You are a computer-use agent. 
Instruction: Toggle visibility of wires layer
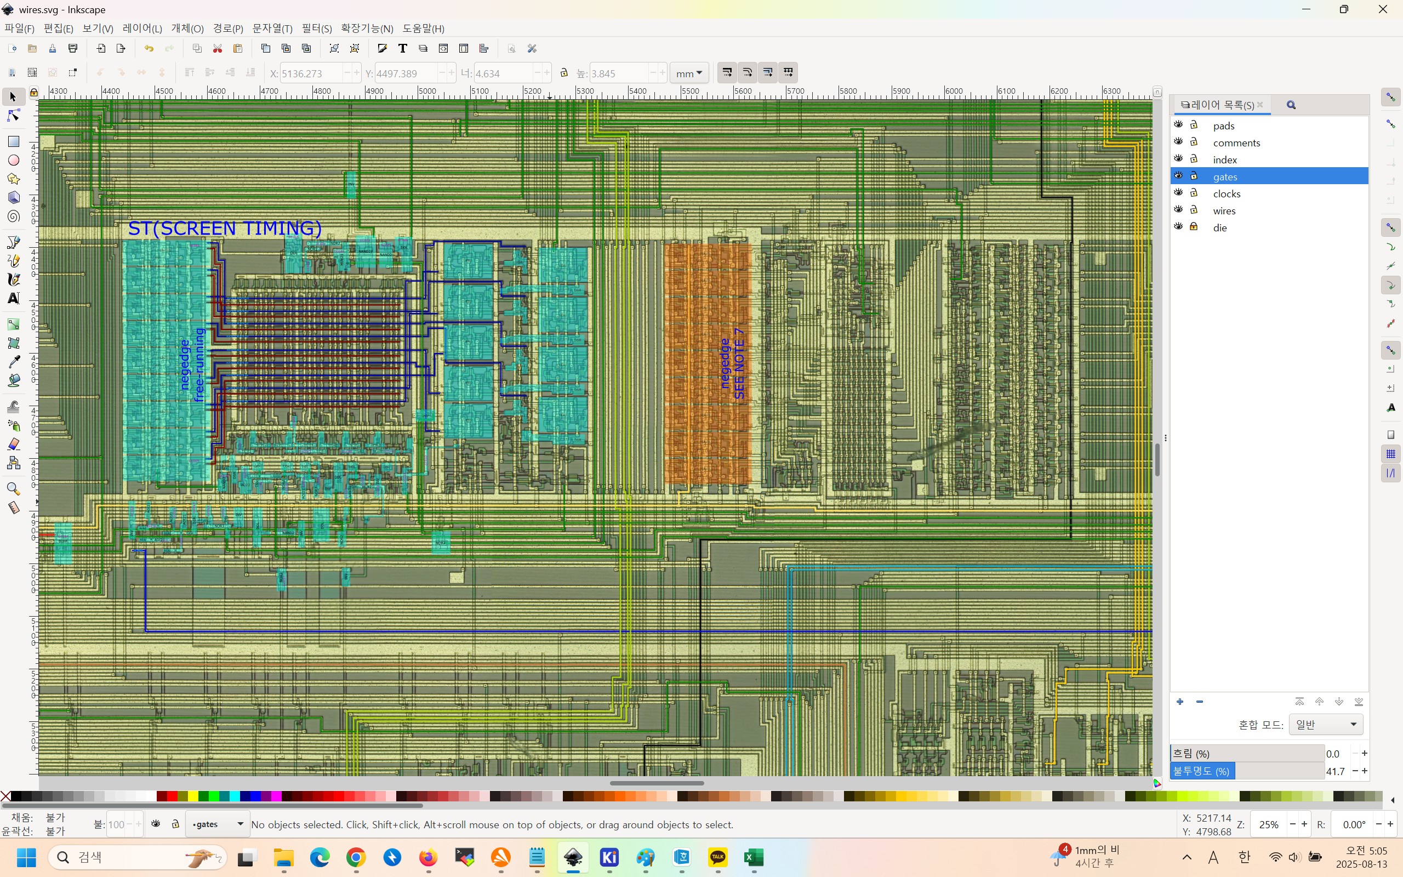pyautogui.click(x=1178, y=209)
